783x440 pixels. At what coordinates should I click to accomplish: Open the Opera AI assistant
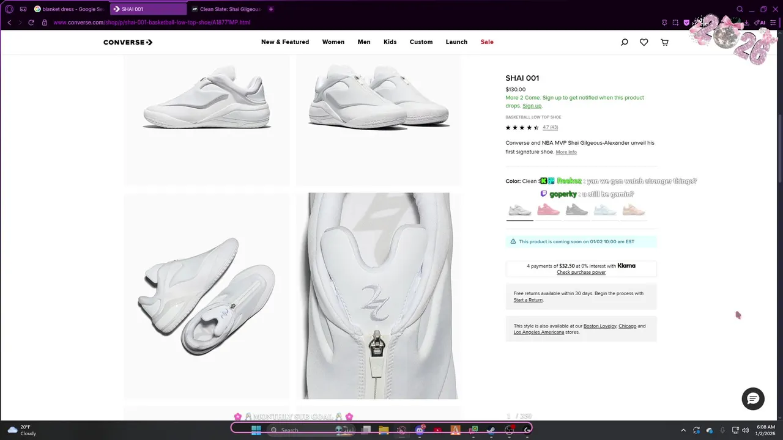pyautogui.click(x=760, y=23)
